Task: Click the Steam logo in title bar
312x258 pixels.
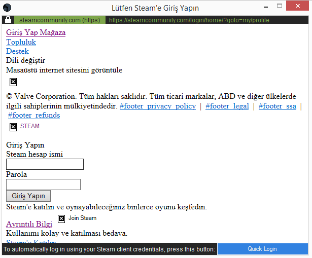Action: coord(7,8)
